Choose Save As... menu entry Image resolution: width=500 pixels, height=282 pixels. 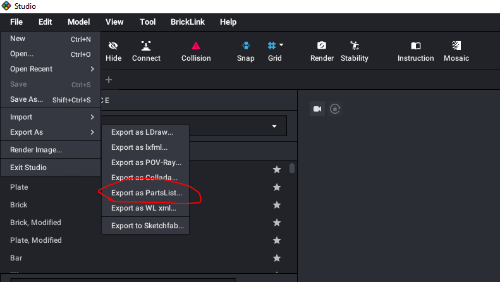(x=51, y=99)
